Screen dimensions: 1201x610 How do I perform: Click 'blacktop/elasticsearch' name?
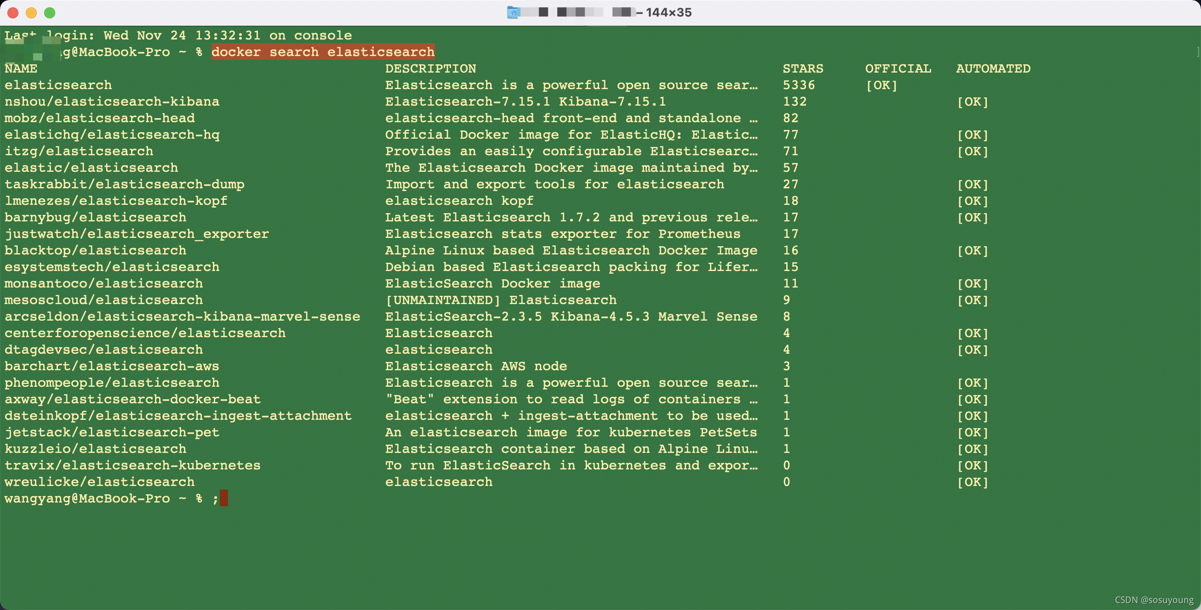(x=96, y=250)
